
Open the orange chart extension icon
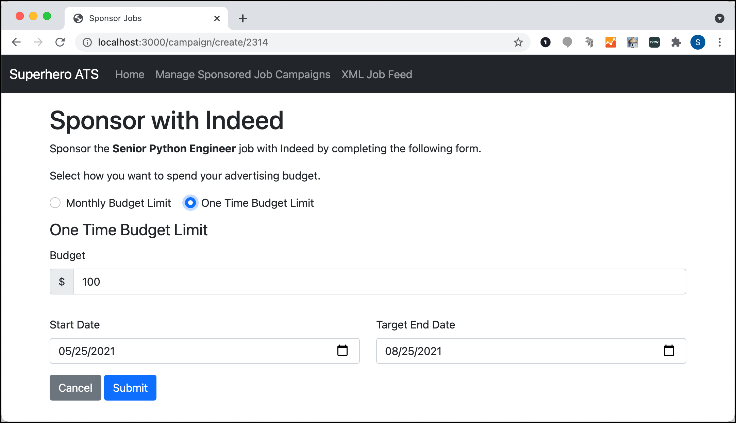(x=610, y=42)
